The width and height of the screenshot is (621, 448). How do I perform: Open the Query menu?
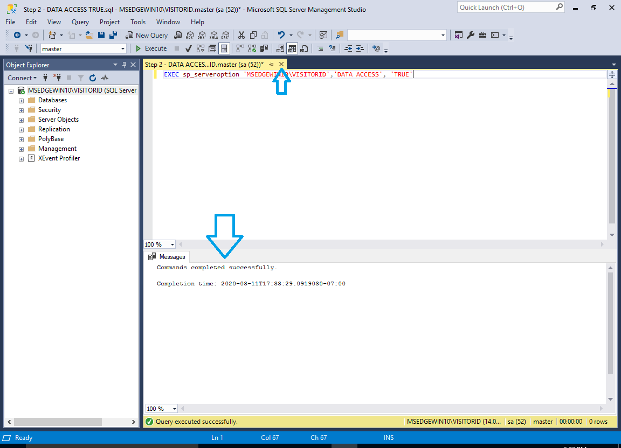click(80, 22)
